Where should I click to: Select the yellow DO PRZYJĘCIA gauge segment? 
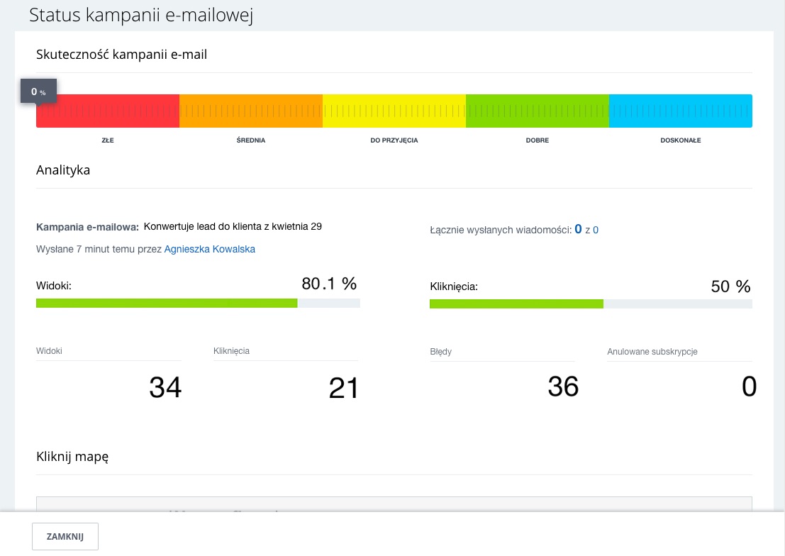[394, 111]
